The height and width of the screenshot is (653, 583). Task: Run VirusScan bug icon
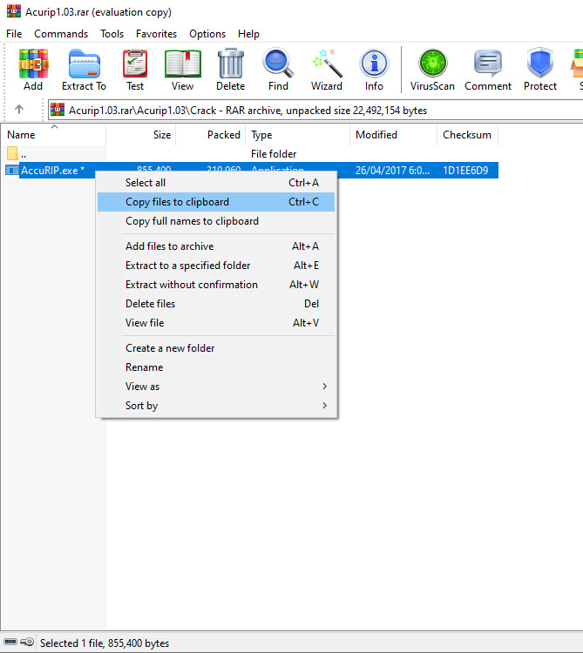pos(432,64)
